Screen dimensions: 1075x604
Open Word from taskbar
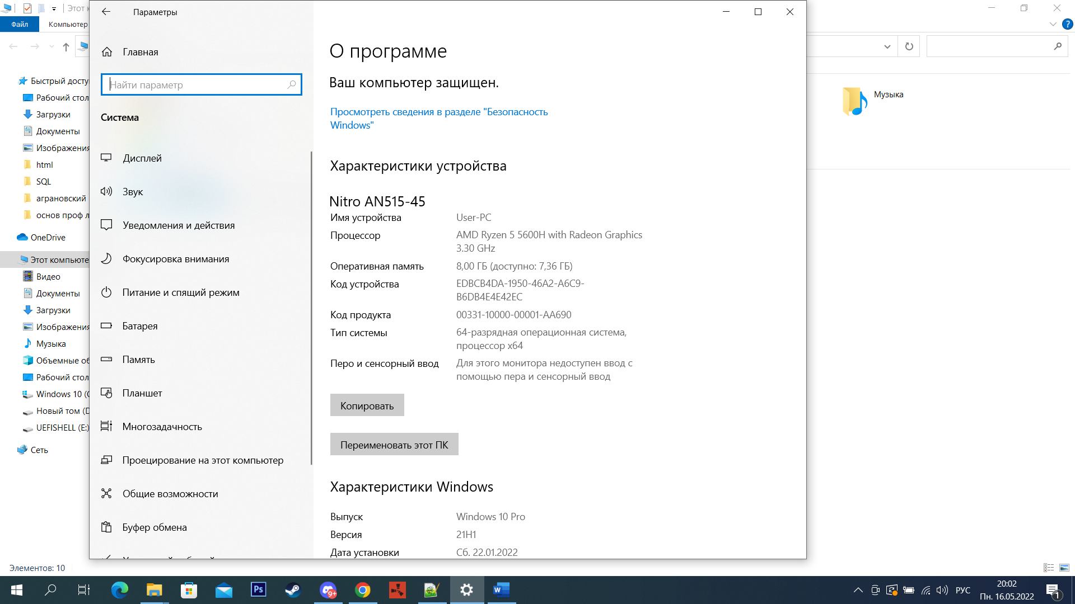coord(501,590)
